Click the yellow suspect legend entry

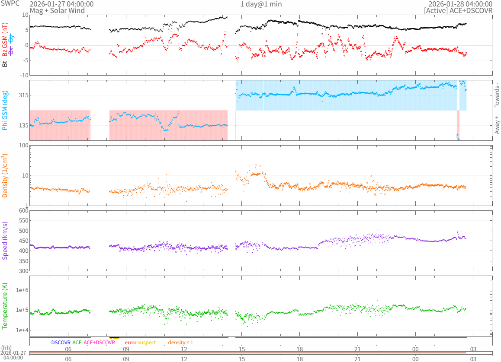147,343
